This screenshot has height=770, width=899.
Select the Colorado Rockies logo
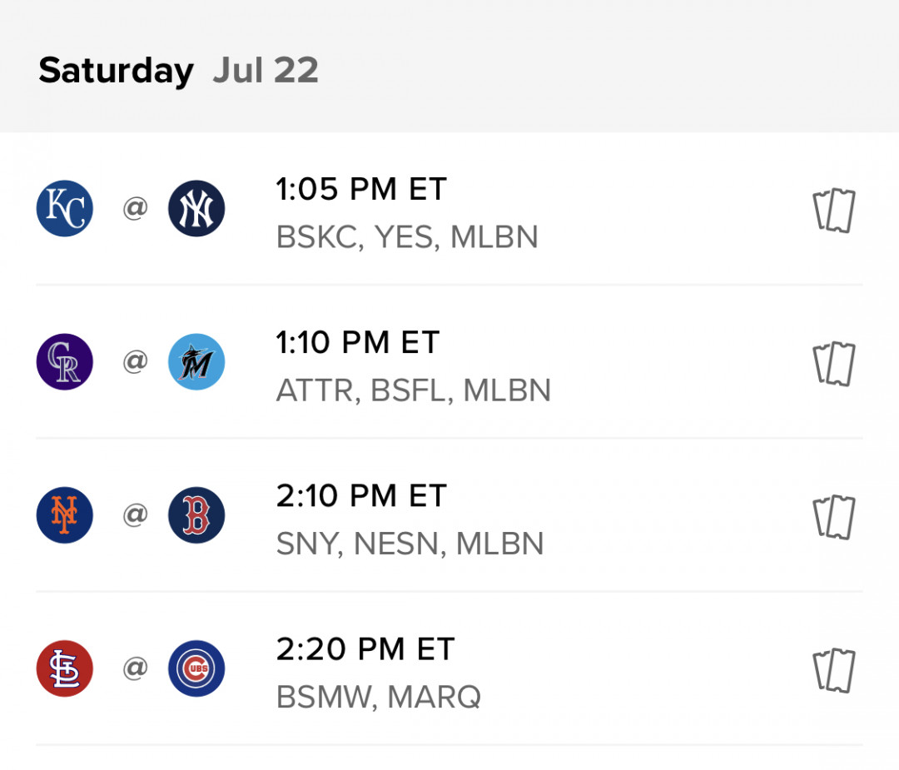pyautogui.click(x=64, y=362)
